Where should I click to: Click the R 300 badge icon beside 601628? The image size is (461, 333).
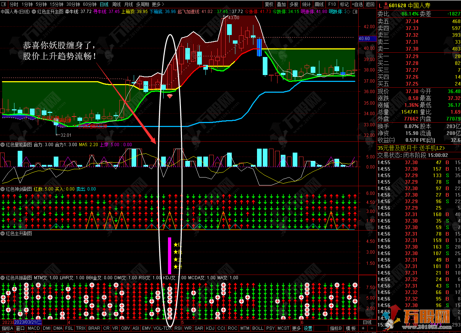(x=386, y=5)
